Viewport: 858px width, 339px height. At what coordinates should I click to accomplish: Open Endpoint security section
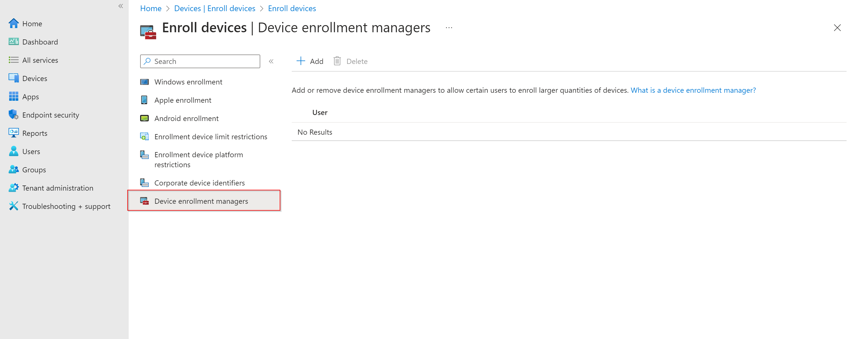pyautogui.click(x=51, y=115)
